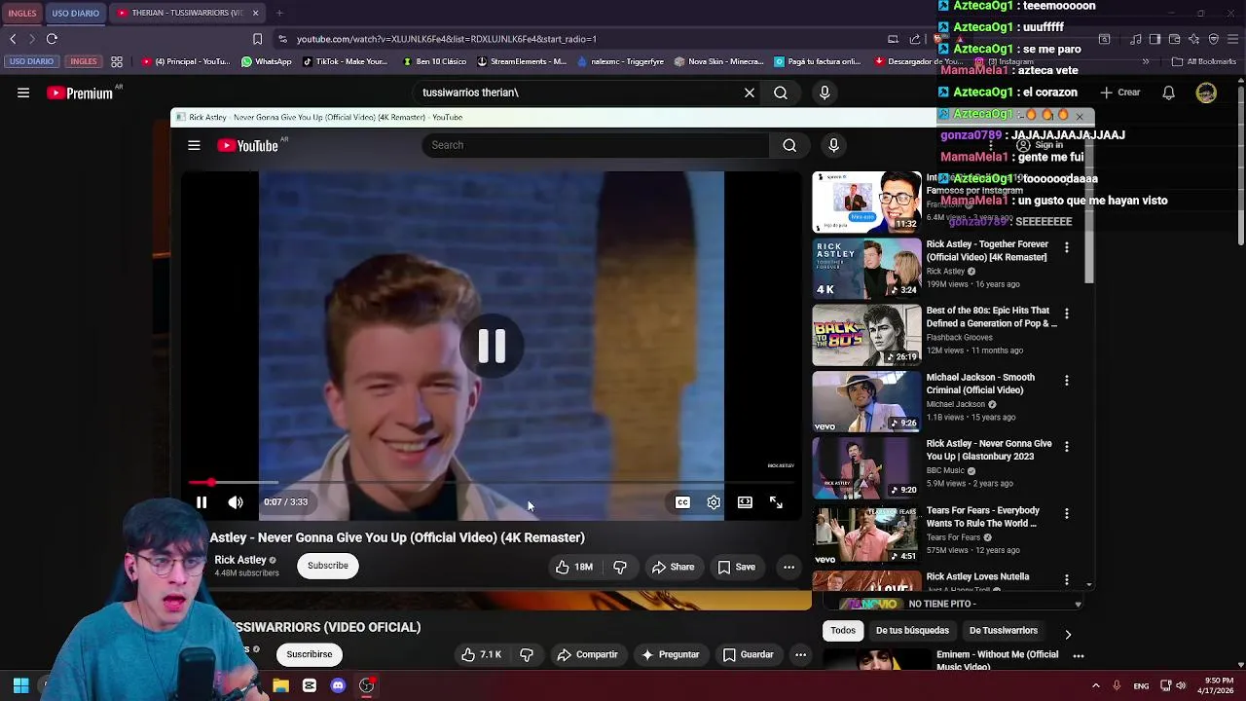
Task: Focus the Search field in popup window
Action: pos(596,145)
